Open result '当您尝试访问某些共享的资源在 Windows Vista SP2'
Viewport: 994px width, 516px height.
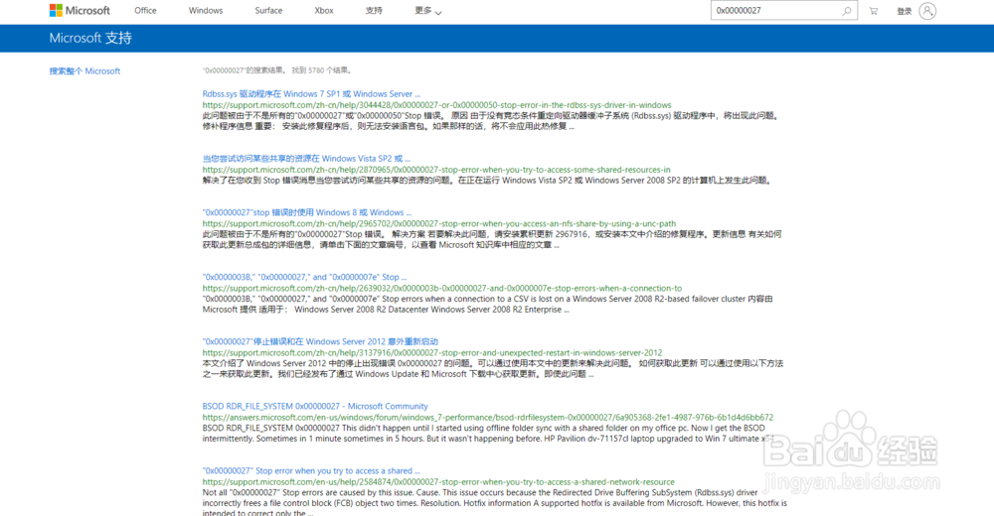[x=306, y=159]
